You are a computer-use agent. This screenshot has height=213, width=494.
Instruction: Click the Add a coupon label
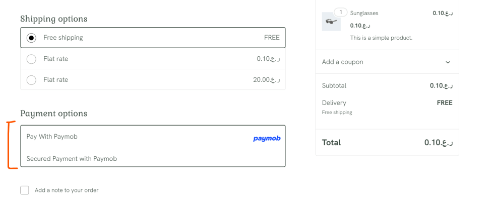tap(342, 62)
